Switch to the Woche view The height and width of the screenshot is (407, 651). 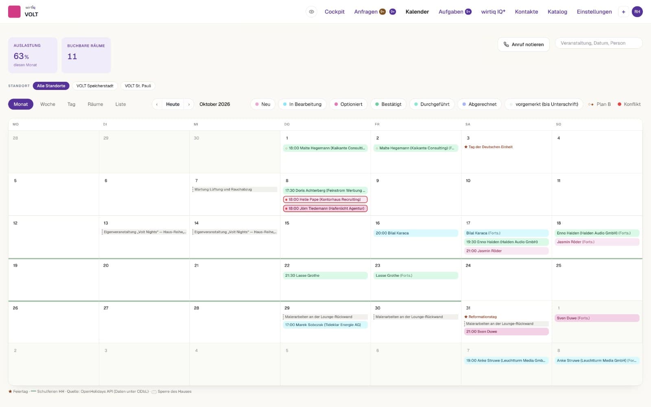[48, 104]
